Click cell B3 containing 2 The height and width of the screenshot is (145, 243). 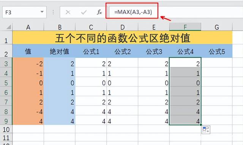click(x=60, y=62)
